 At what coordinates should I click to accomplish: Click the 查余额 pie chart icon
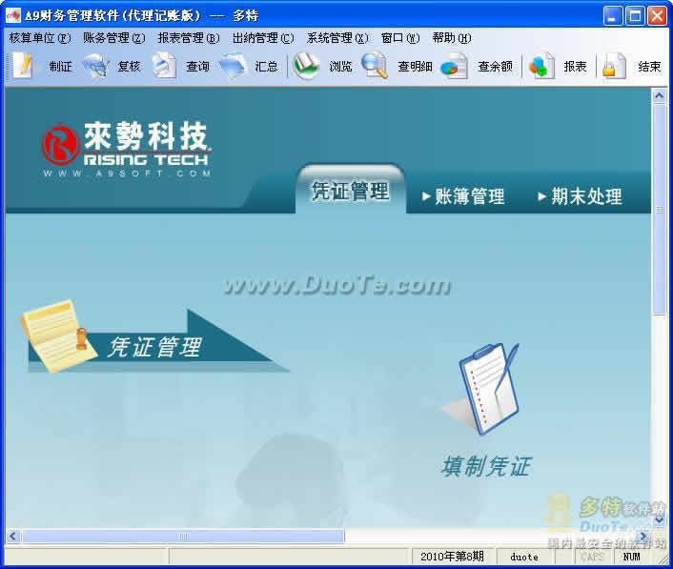(x=454, y=66)
